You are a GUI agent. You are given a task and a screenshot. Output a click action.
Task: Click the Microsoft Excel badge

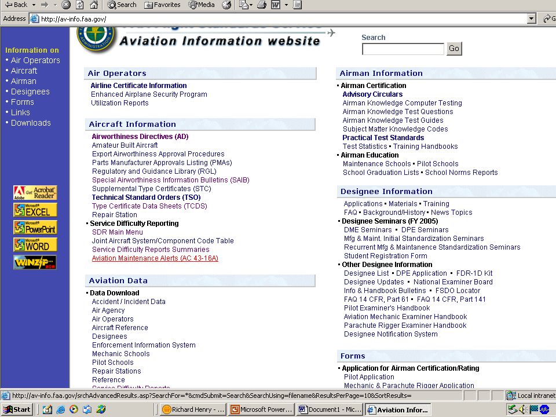point(35,210)
